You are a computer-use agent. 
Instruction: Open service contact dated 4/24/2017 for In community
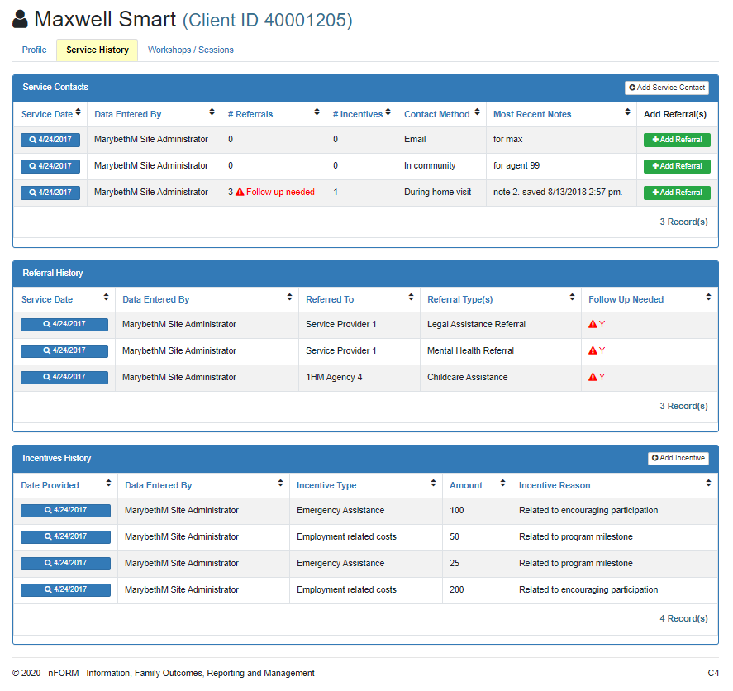[x=50, y=166]
